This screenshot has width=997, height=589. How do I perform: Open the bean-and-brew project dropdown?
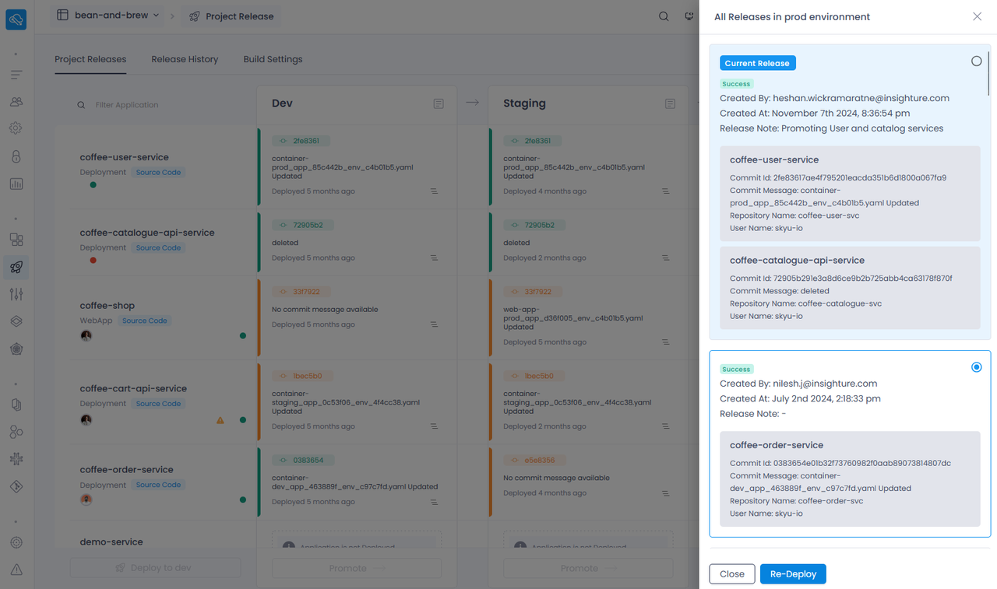click(x=108, y=16)
